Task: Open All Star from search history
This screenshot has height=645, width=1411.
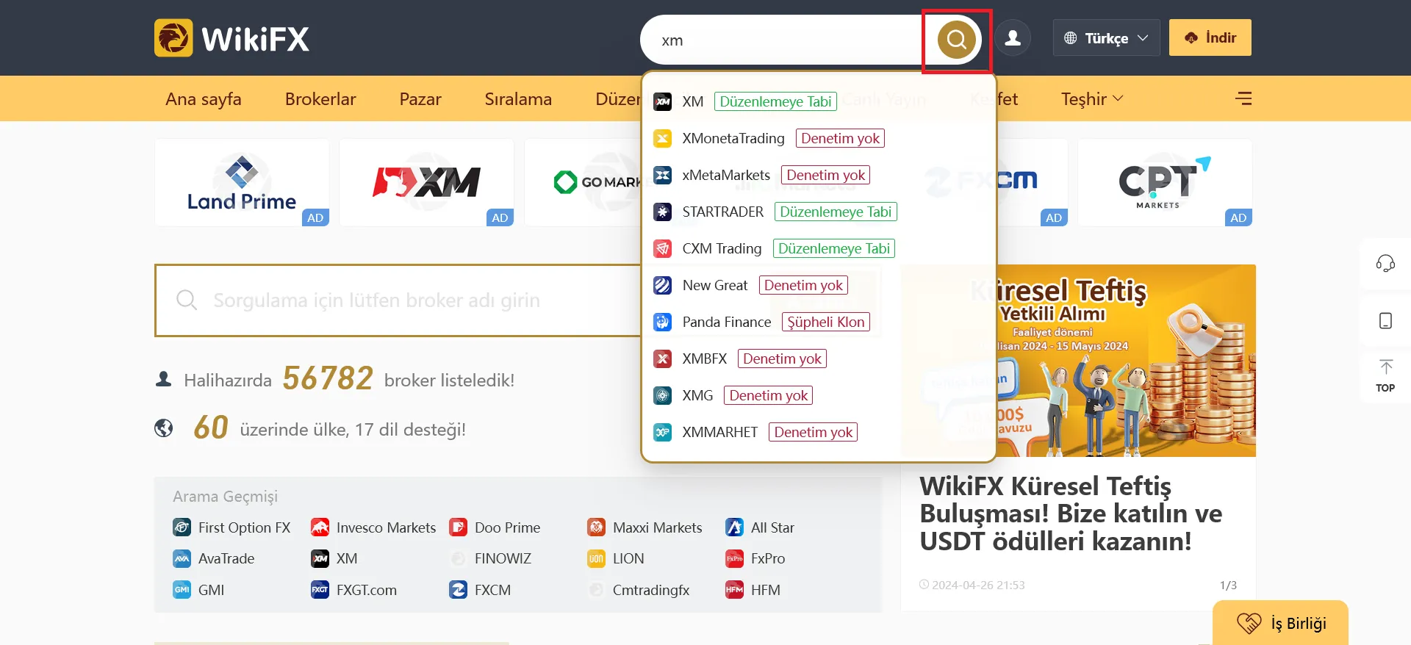Action: [x=760, y=527]
